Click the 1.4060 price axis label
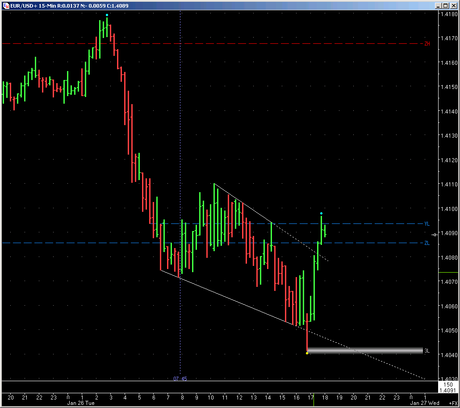The image size is (460, 408). [449, 307]
